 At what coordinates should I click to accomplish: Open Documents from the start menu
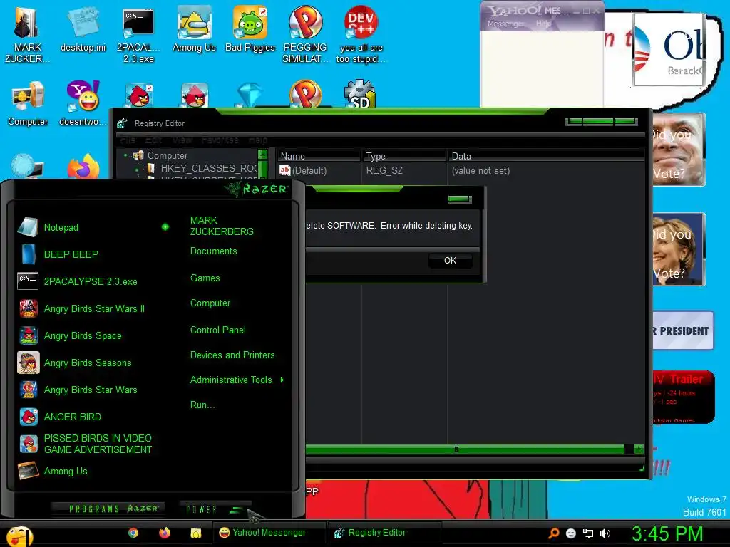213,251
